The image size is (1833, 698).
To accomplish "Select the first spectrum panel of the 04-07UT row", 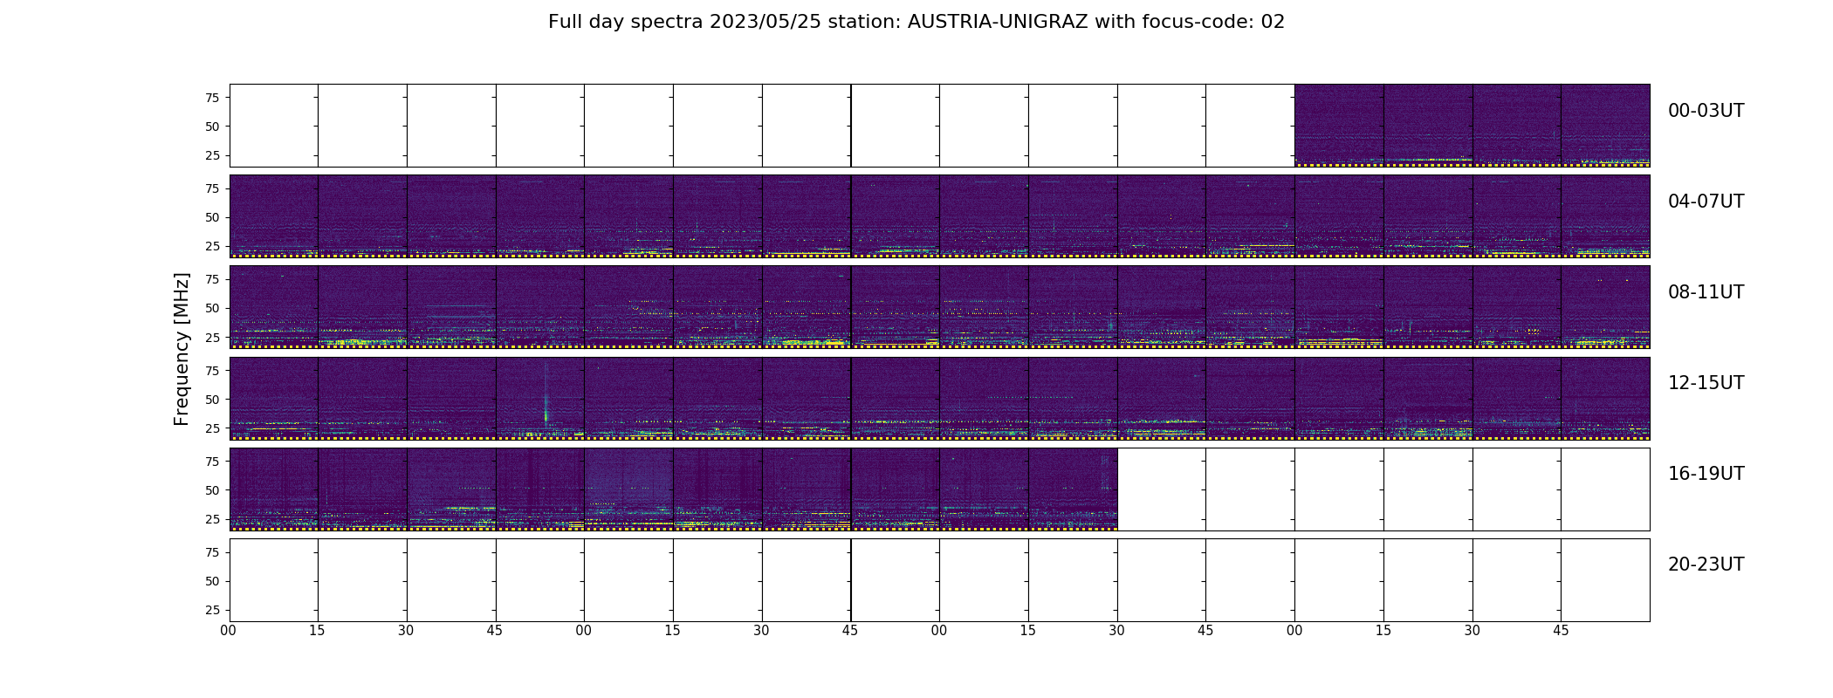I will tap(274, 216).
